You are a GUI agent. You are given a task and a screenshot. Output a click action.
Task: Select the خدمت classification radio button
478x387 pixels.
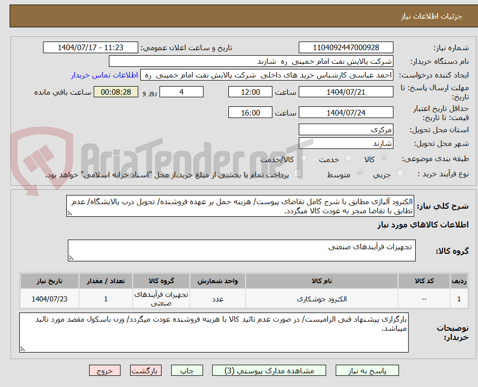(348, 158)
